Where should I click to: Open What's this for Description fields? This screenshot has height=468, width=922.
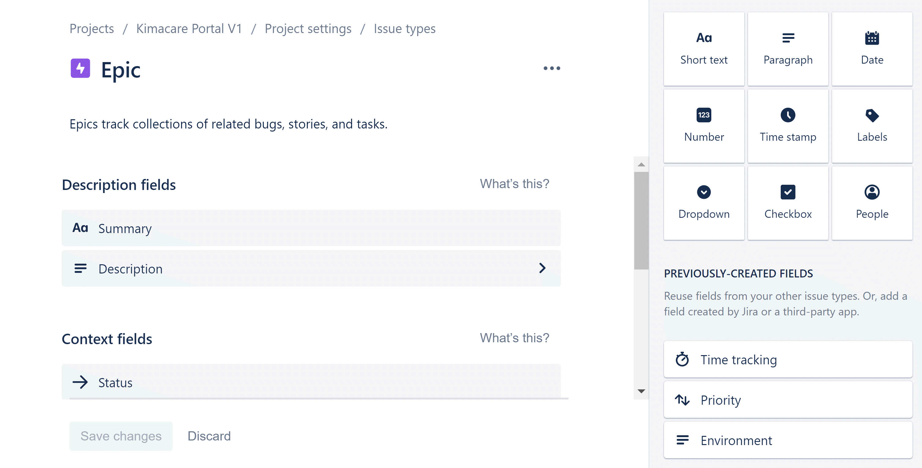point(514,184)
